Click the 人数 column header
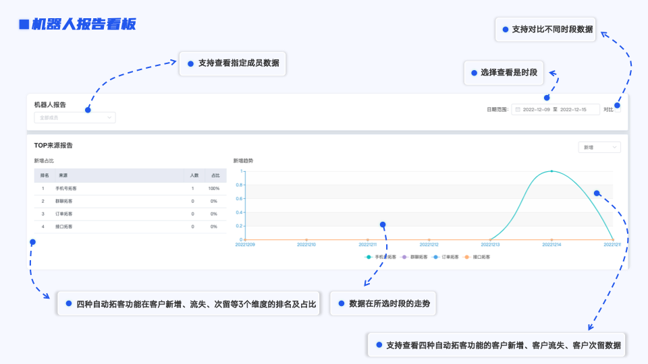 pyautogui.click(x=192, y=175)
